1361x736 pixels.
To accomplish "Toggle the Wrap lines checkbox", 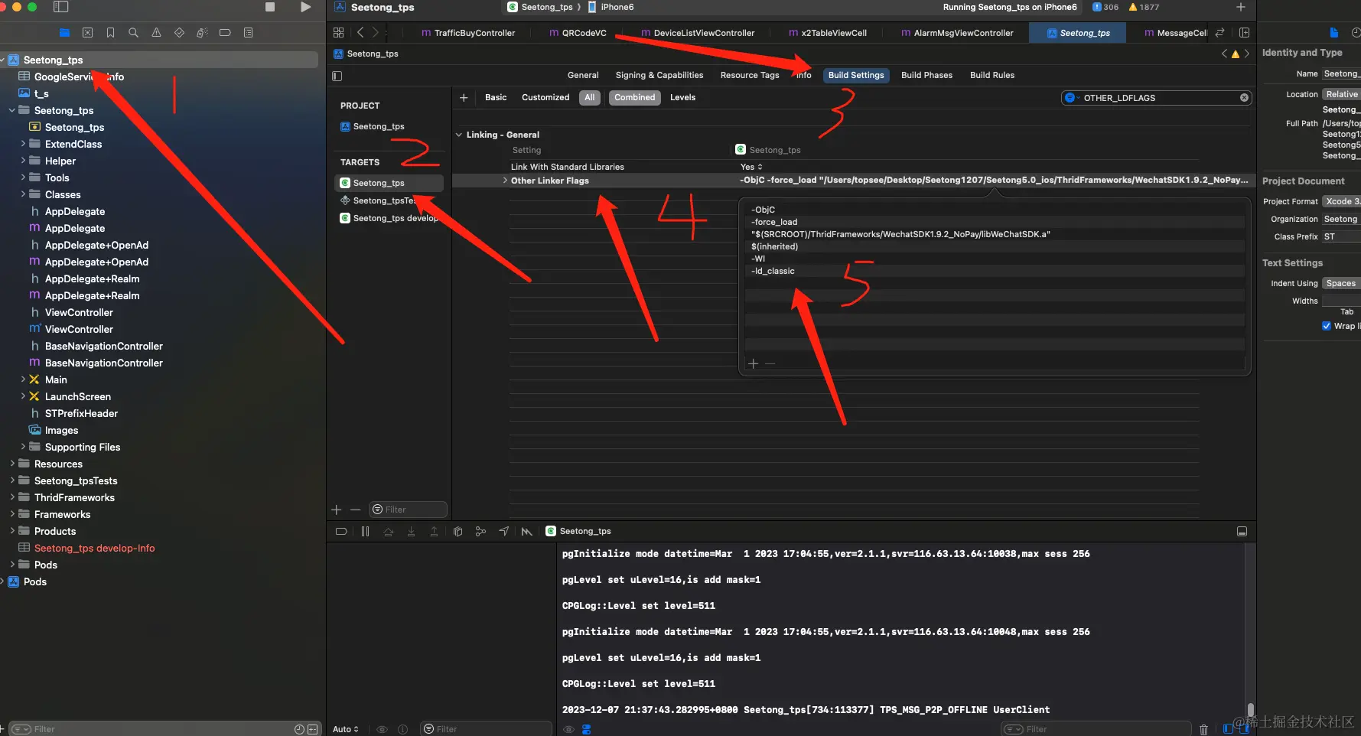I will pyautogui.click(x=1327, y=326).
